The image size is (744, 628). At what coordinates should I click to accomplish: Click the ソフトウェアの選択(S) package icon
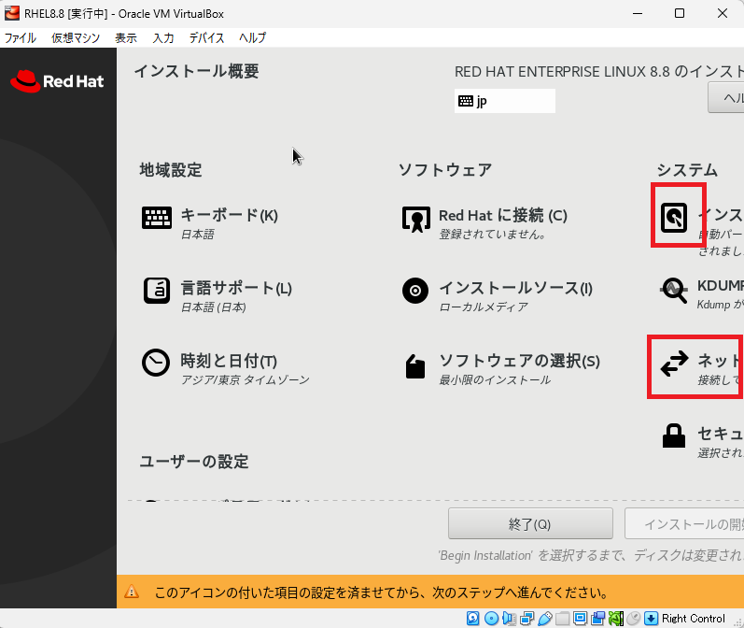pyautogui.click(x=415, y=366)
